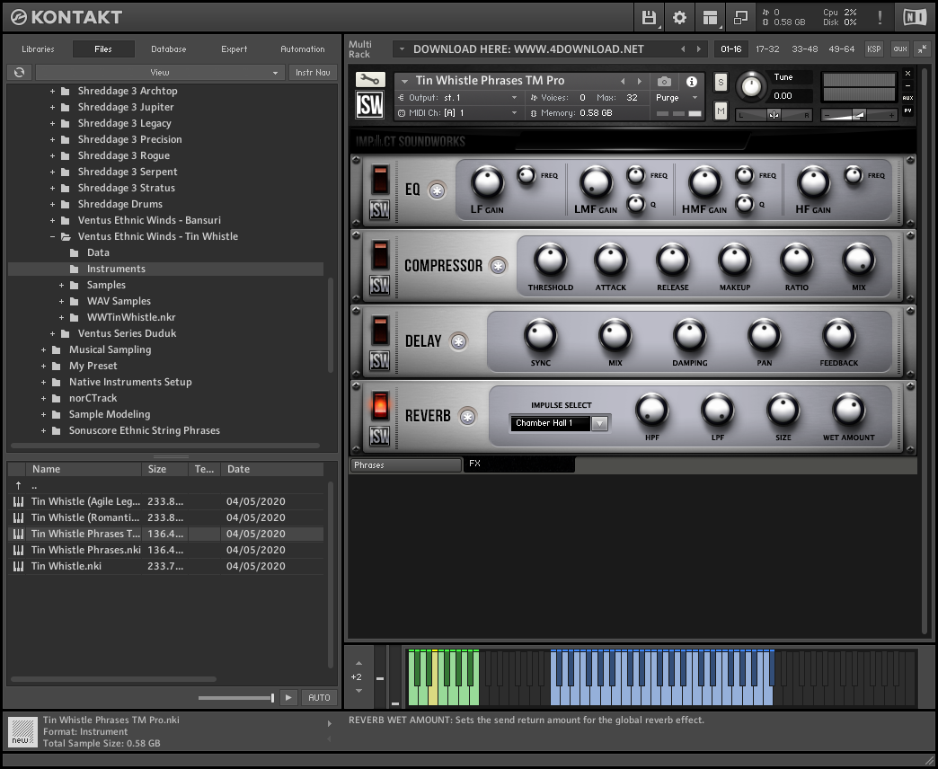Click the exclamation panic icon
This screenshot has height=769, width=938.
pos(880,17)
